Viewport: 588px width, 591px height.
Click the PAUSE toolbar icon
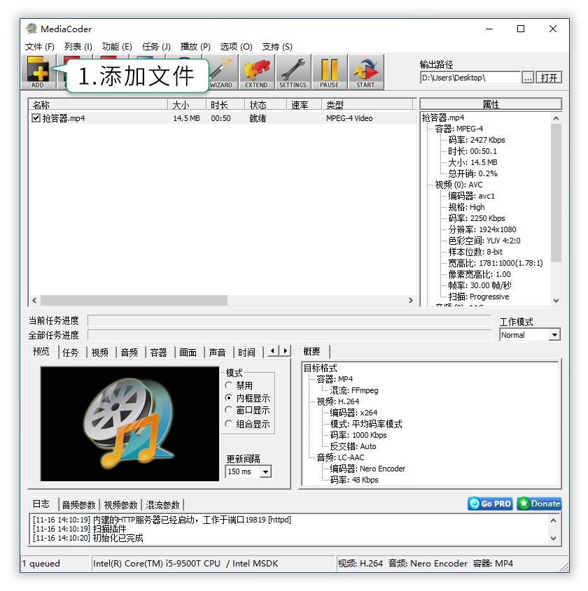pos(329,71)
